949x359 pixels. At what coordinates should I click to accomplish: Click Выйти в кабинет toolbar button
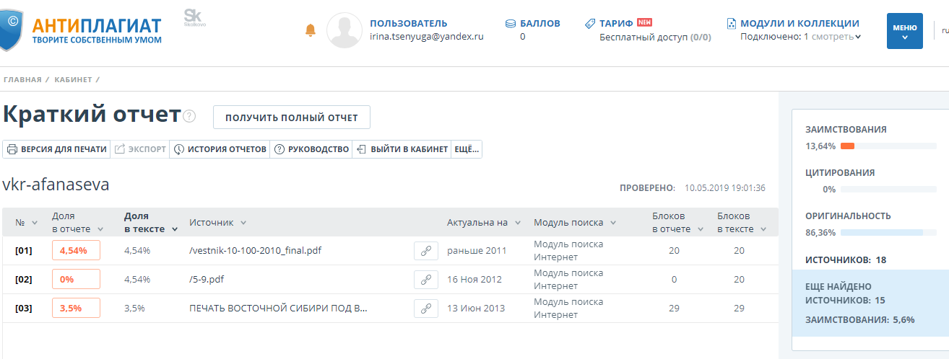coord(402,149)
